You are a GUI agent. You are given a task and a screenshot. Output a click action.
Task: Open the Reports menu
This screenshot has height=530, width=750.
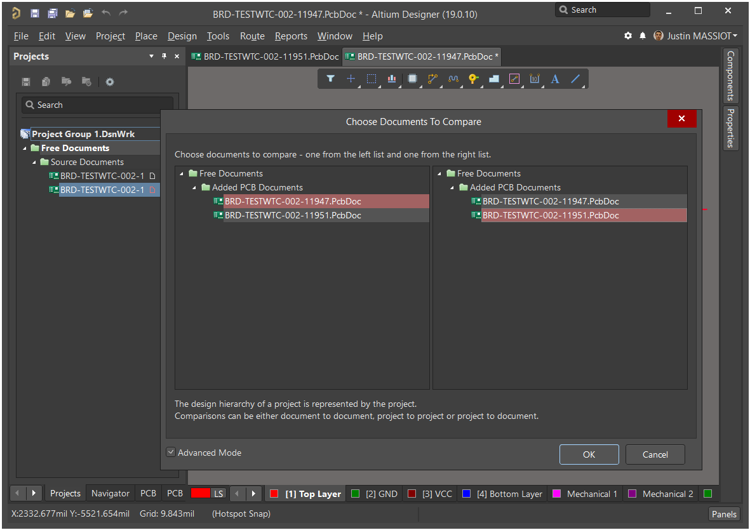pyautogui.click(x=291, y=36)
